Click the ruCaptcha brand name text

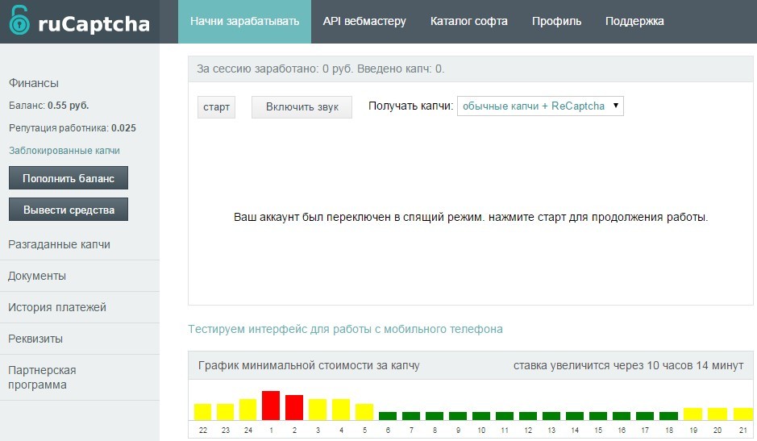(94, 24)
